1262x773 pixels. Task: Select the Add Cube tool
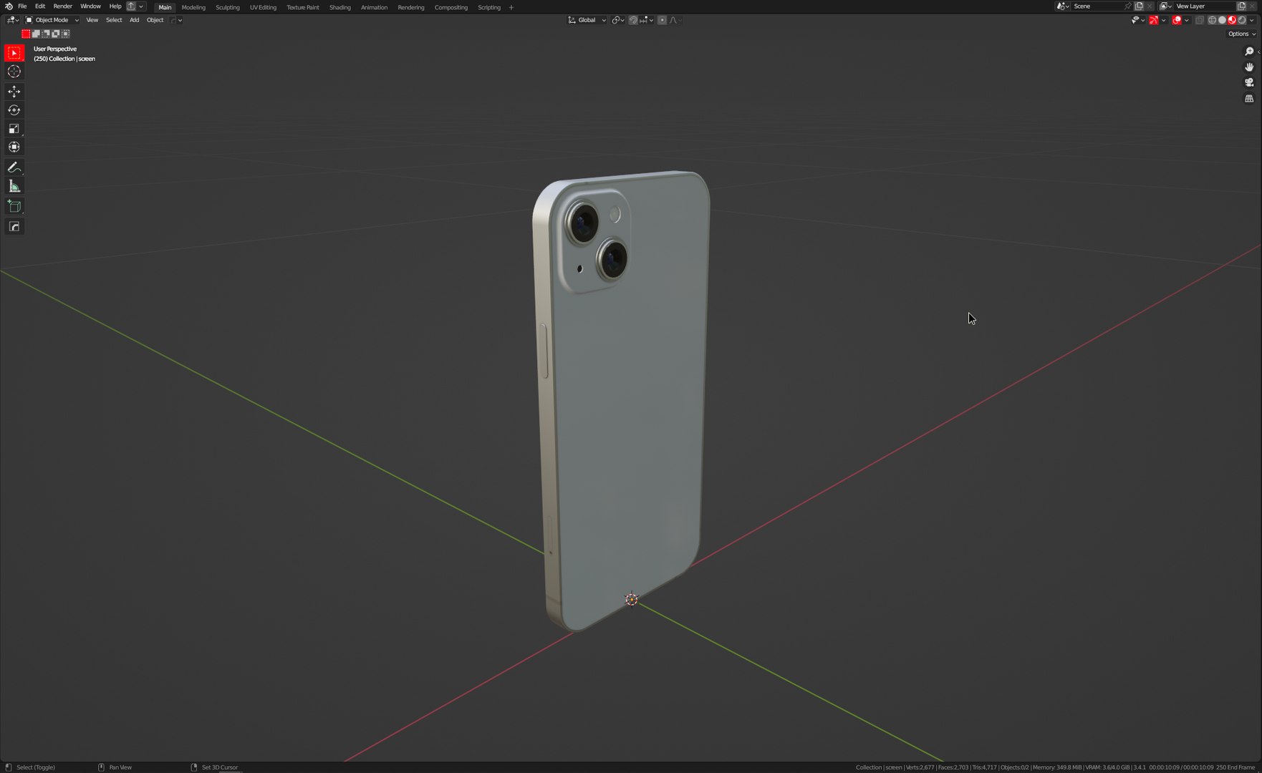pyautogui.click(x=14, y=206)
